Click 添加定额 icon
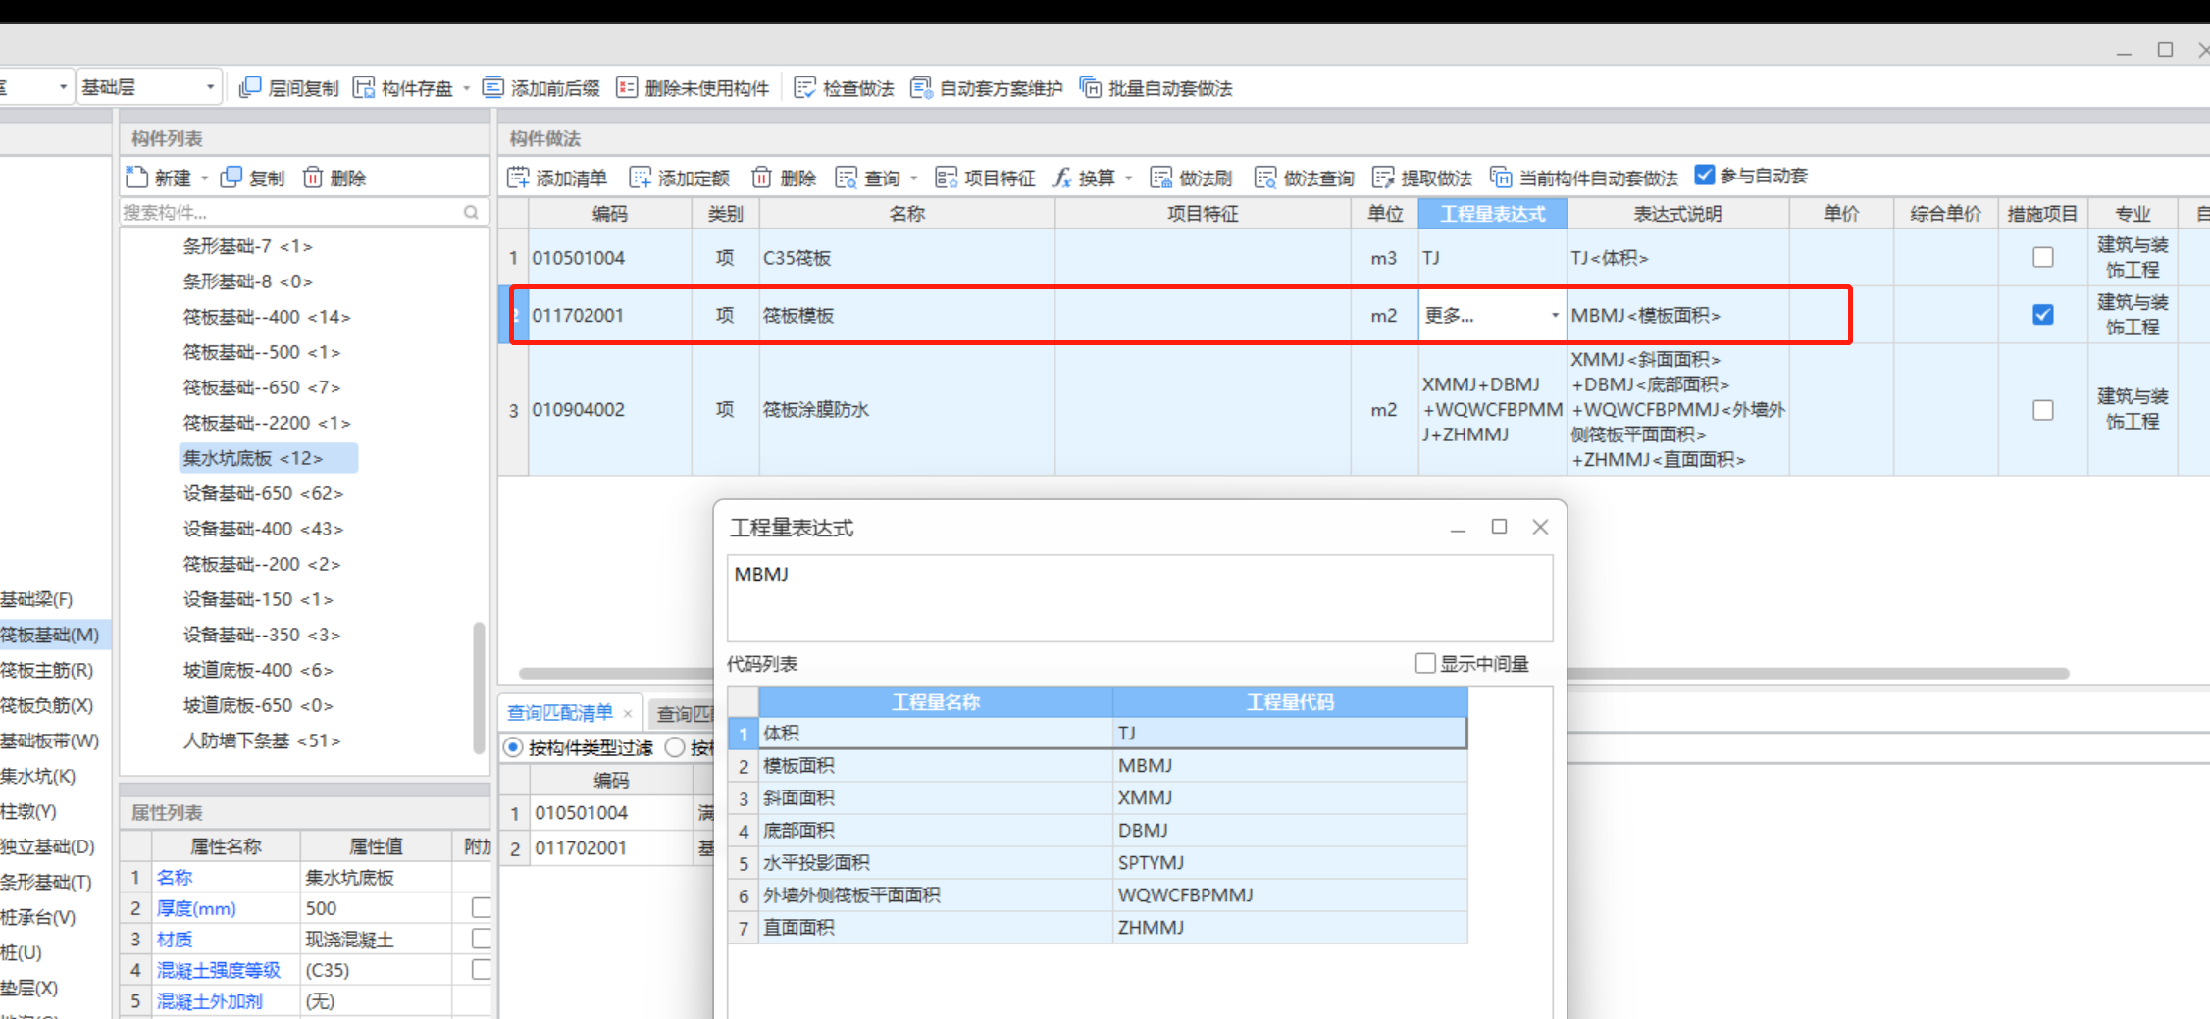 (x=641, y=178)
